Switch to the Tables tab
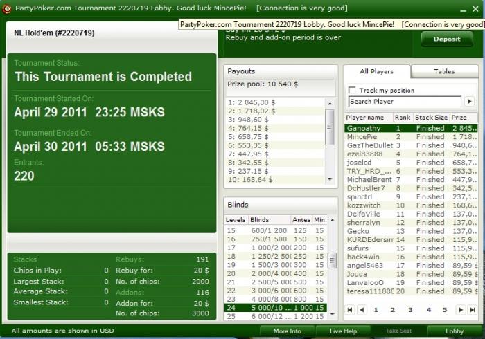Image resolution: width=485 pixels, height=339 pixels. [x=444, y=71]
